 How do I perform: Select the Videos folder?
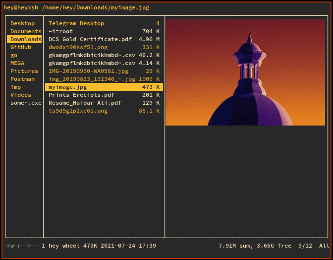tap(21, 95)
